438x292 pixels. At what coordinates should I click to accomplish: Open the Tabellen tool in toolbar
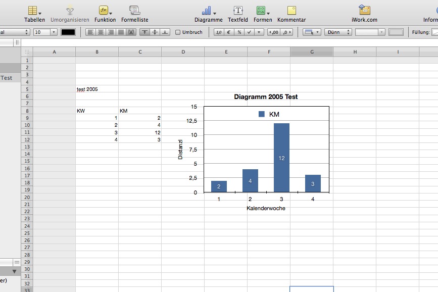click(34, 11)
